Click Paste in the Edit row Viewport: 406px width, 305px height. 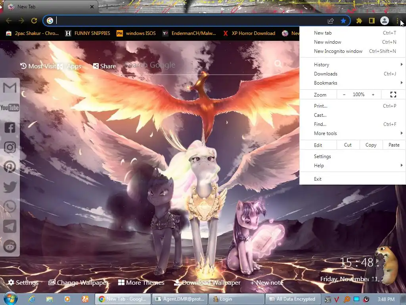(x=394, y=145)
